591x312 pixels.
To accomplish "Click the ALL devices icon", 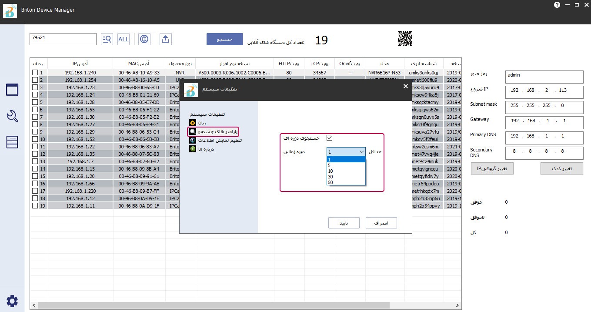I will pyautogui.click(x=124, y=39).
